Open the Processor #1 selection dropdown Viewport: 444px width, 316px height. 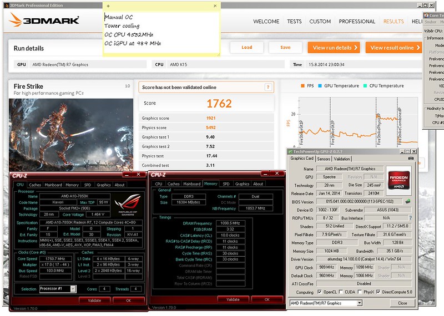pos(73,289)
